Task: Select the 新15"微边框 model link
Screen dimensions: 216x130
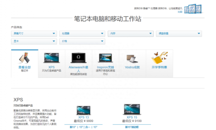Action: point(132,127)
